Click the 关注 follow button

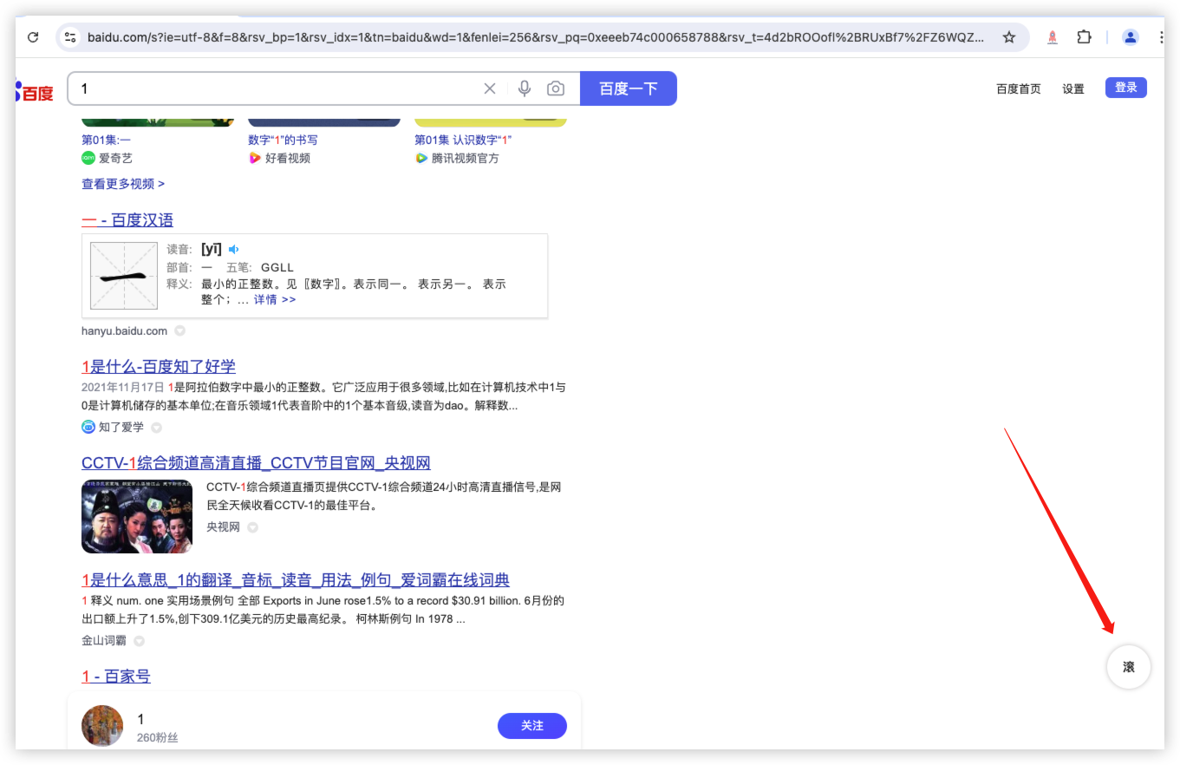coord(532,726)
